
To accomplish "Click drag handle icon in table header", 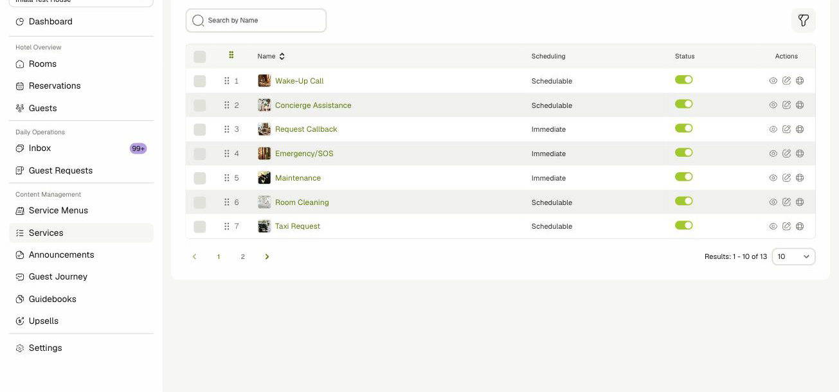I will click(231, 55).
